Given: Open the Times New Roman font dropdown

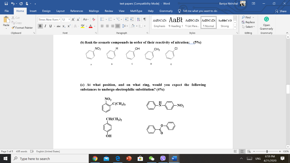Looking at the screenshot, I should click(59, 19).
